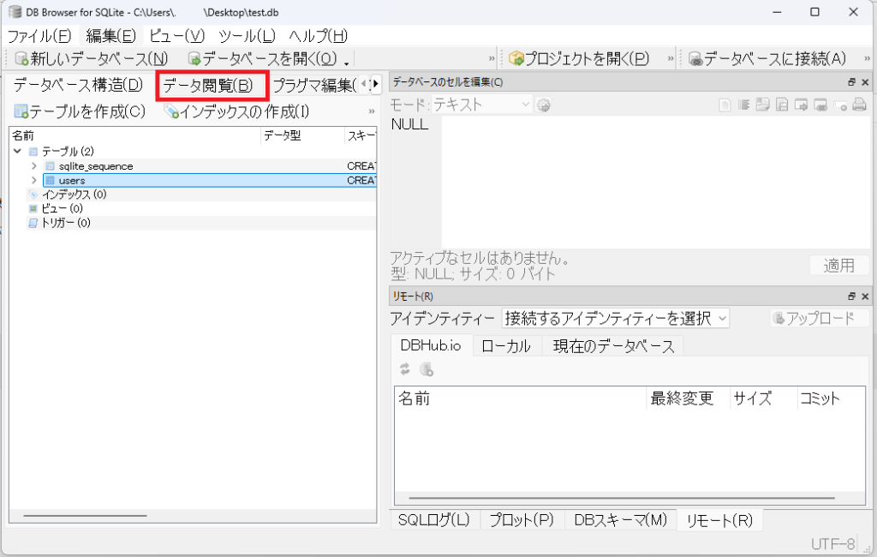Expand the overflow chevron after データベースを開く toolbar
Viewport: 877px width, 557px height.
tap(492, 58)
